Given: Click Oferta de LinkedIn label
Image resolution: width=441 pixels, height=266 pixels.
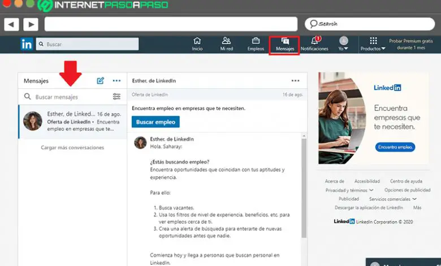Looking at the screenshot, I should (x=150, y=95).
